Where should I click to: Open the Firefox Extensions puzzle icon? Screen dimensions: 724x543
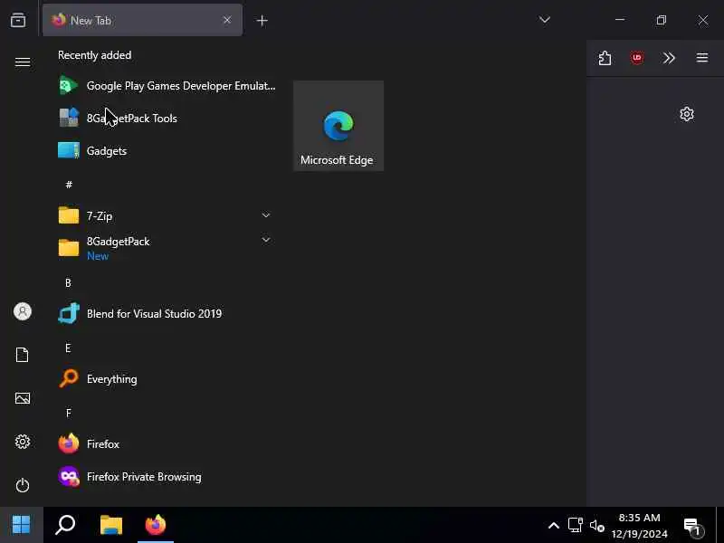pyautogui.click(x=605, y=58)
